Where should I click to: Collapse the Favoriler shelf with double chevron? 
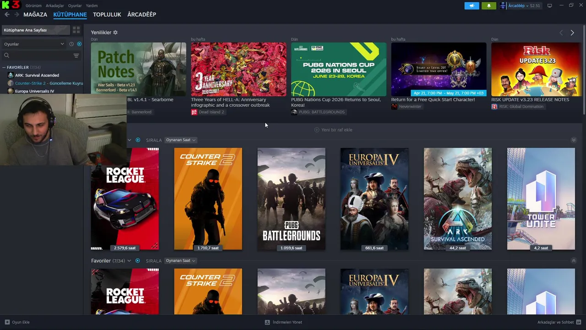(x=574, y=261)
